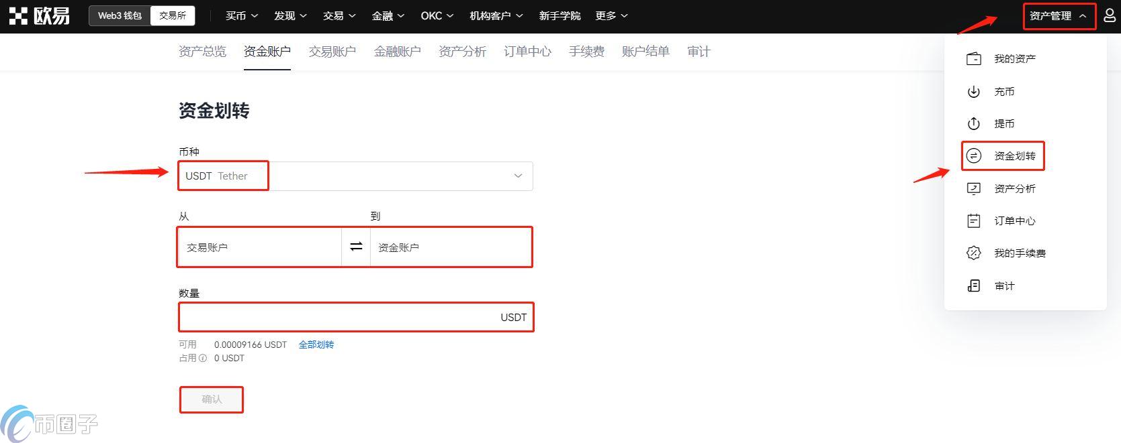
Task: Swap from and to accounts icon
Action: pos(356,247)
